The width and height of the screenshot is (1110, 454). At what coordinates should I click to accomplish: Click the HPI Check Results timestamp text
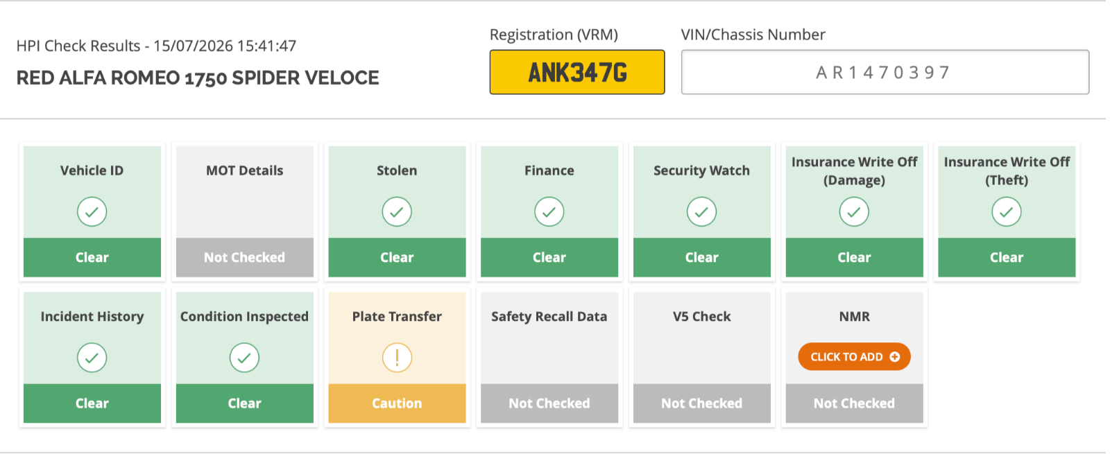click(156, 46)
